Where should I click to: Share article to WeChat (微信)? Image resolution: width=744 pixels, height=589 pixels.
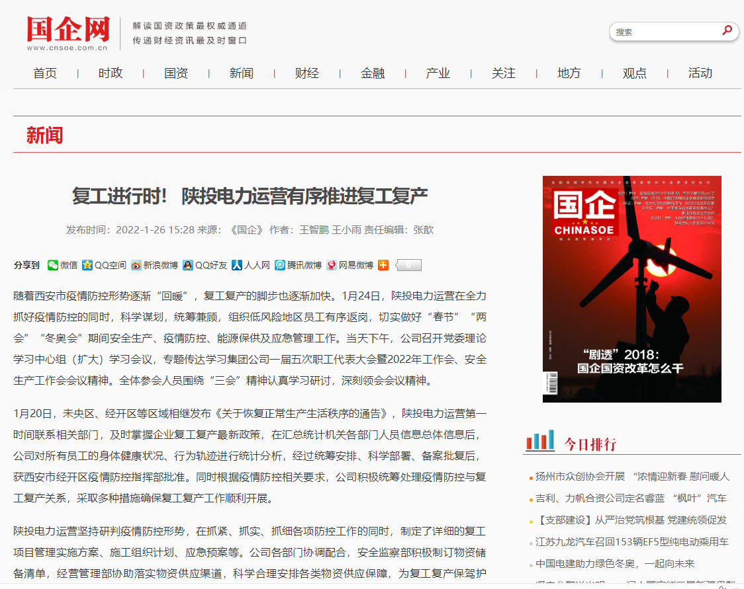(x=62, y=265)
